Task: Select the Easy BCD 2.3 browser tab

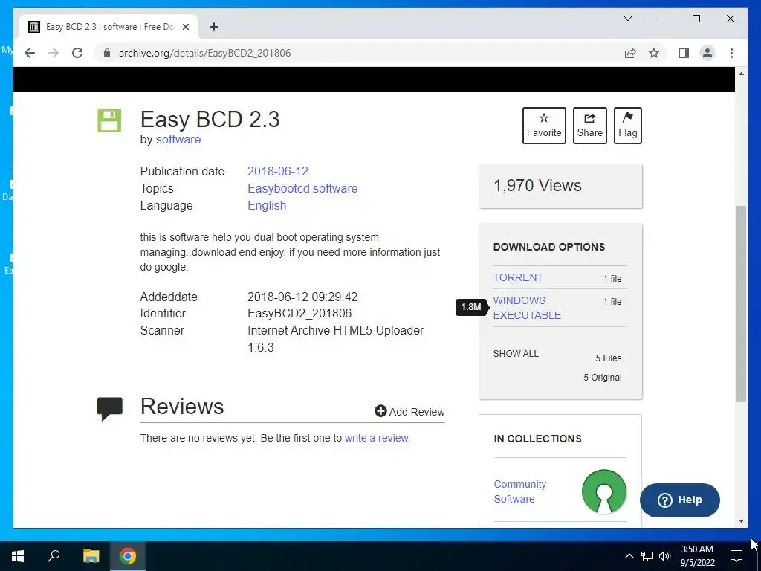Action: (109, 27)
